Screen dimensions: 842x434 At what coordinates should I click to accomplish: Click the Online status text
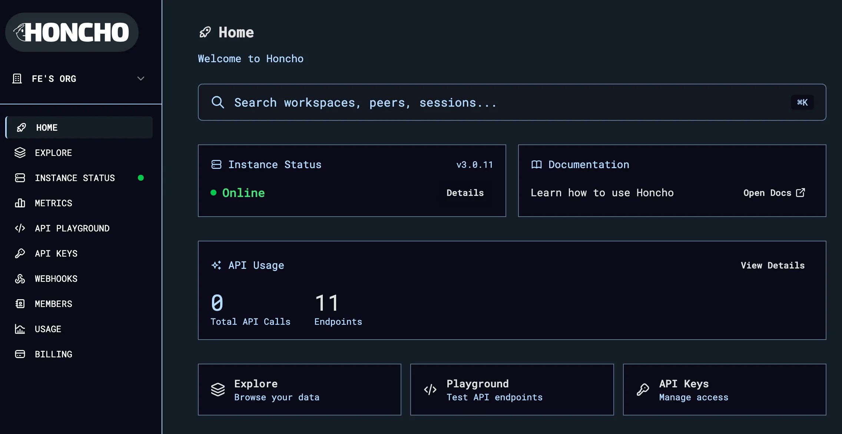tap(243, 193)
